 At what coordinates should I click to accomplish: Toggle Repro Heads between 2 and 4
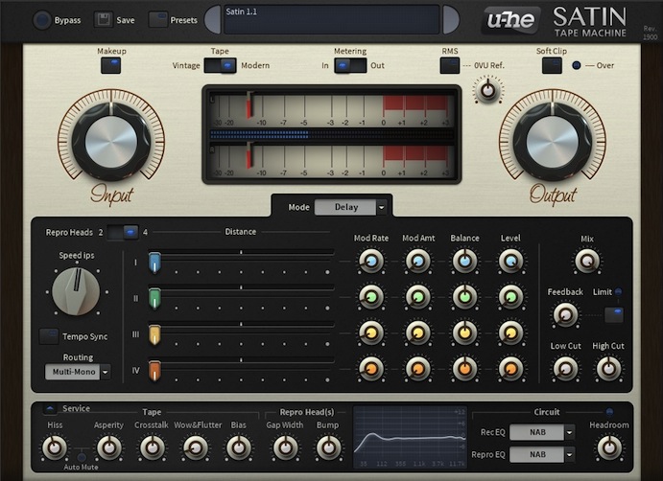click(x=123, y=232)
